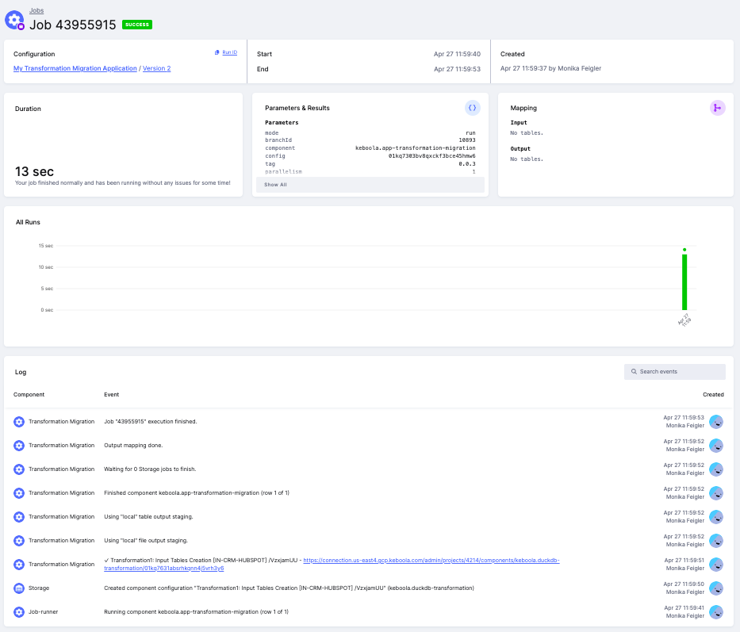
Task: Click tag value 0.0.3
Action: pos(467,164)
